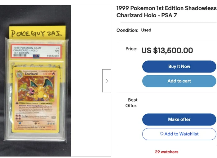Click the heart icon on the Watchlist button
Screen dimensions: 217x158
(x=162, y=134)
